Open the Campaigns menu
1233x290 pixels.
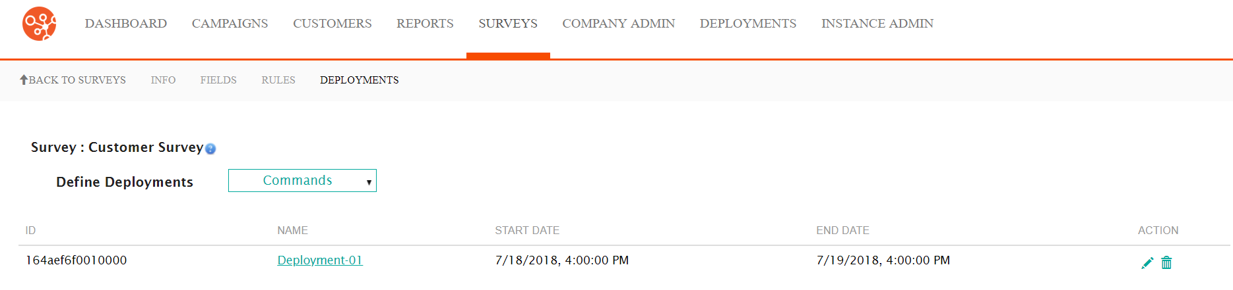230,24
